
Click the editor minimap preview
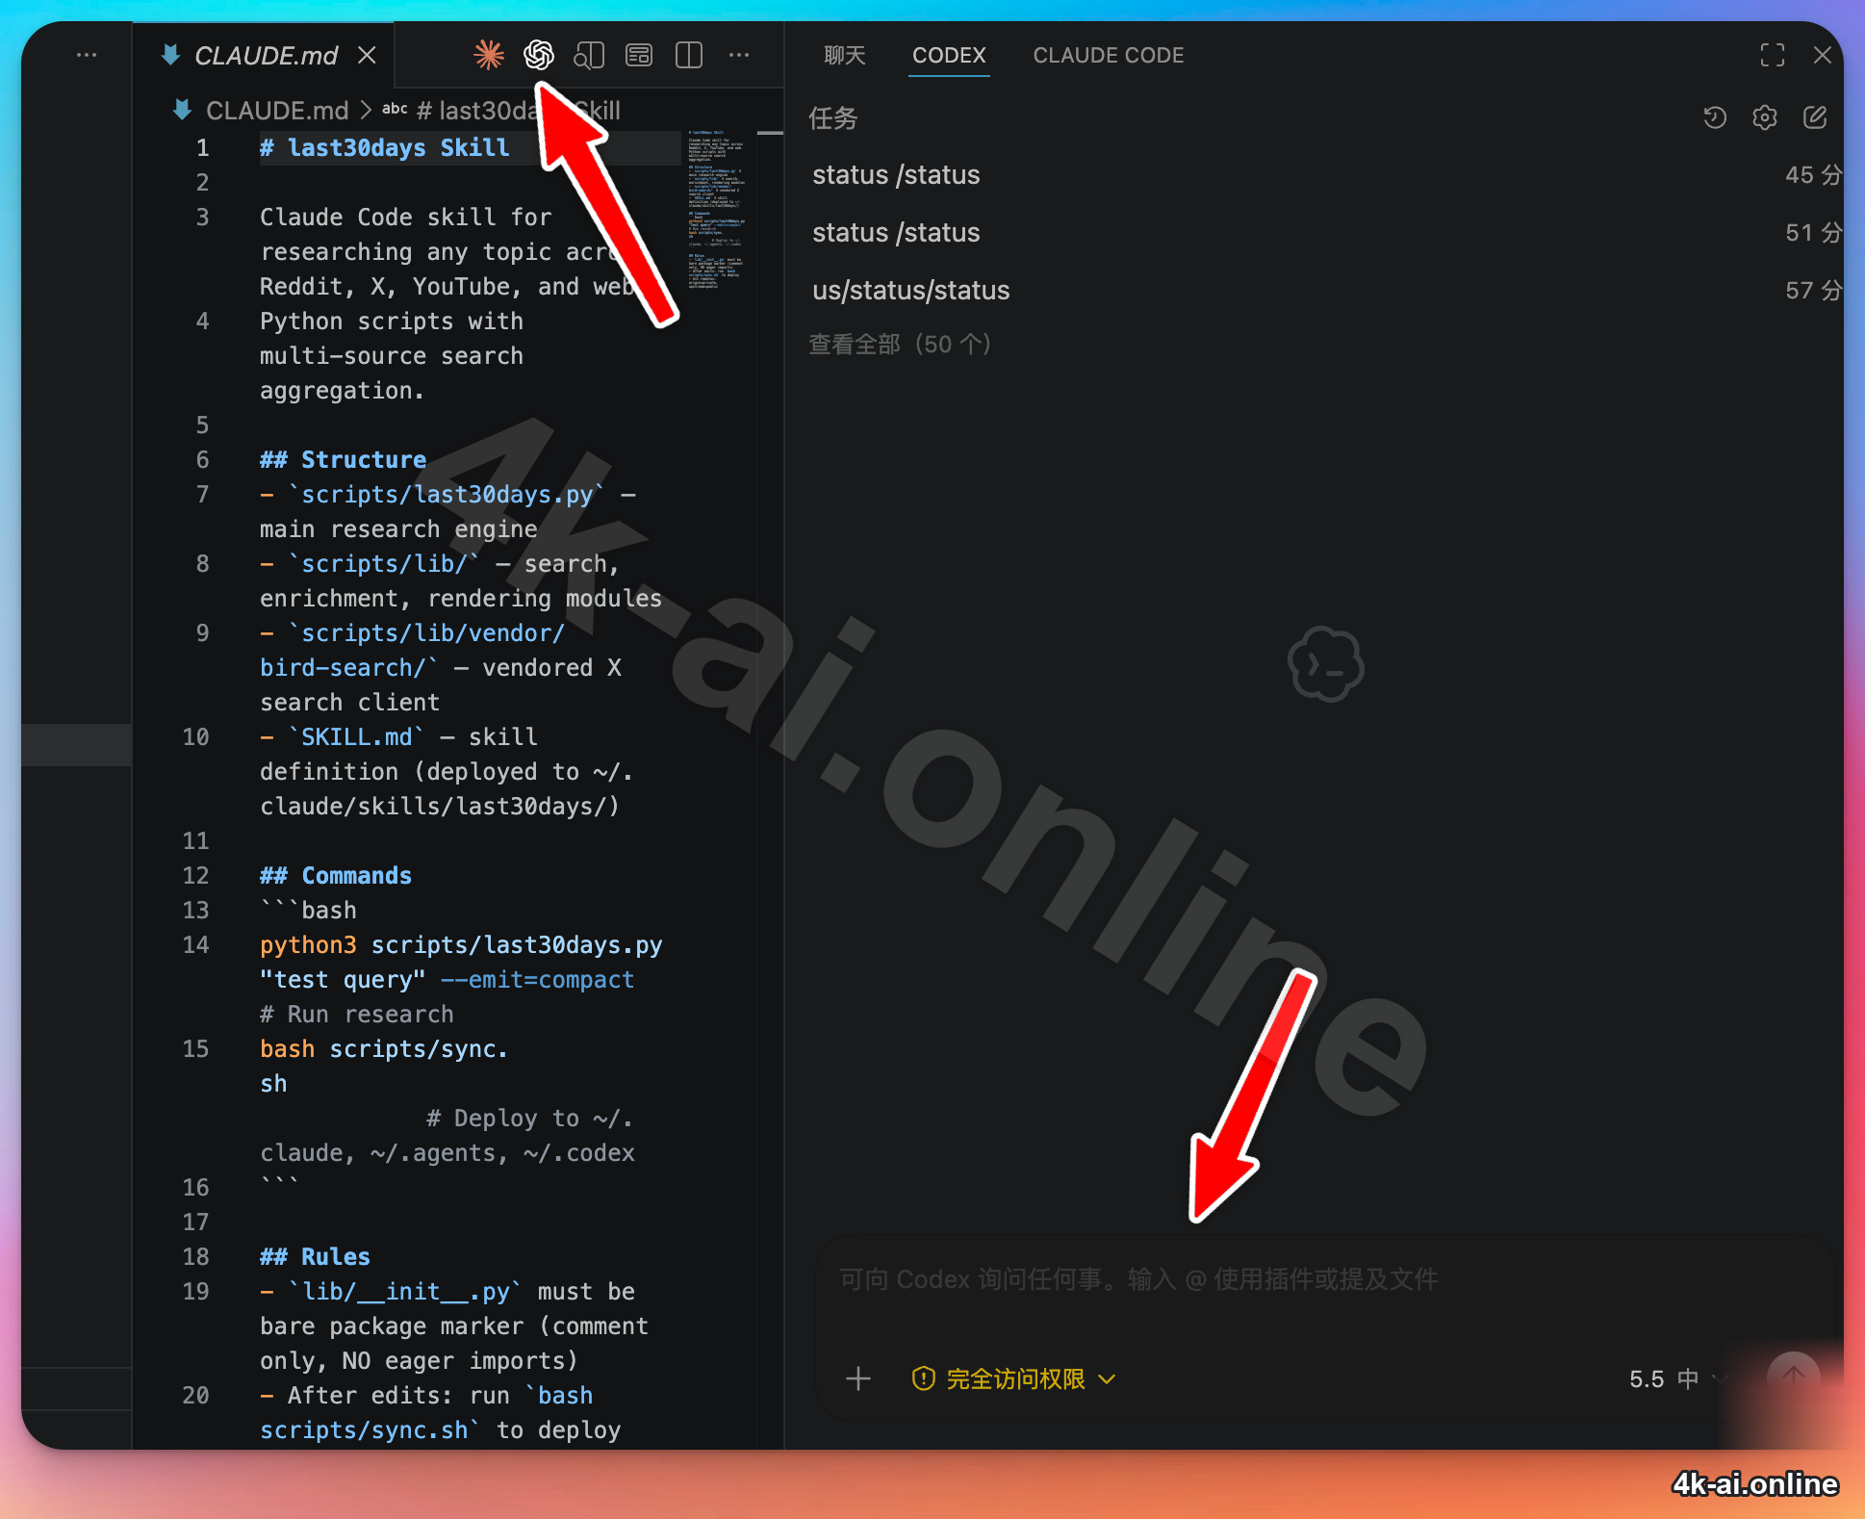pyautogui.click(x=718, y=209)
